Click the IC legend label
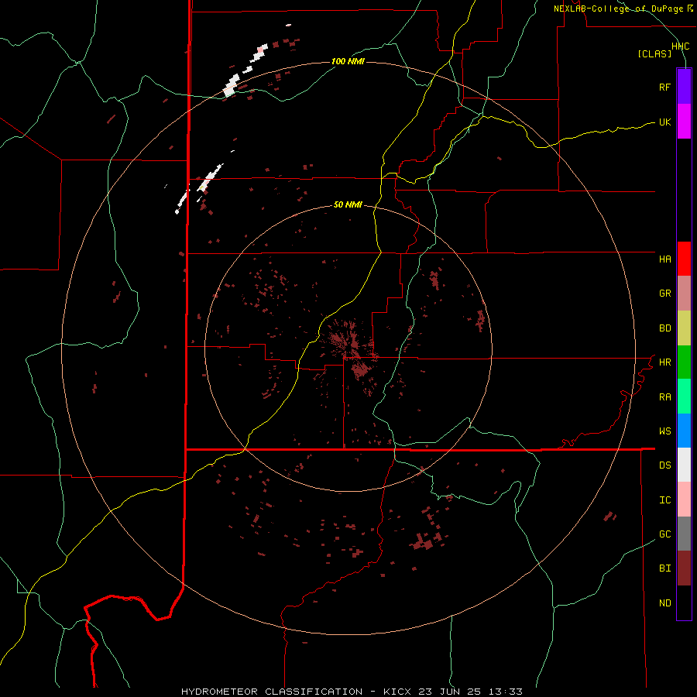The height and width of the screenshot is (697, 697). 664,500
